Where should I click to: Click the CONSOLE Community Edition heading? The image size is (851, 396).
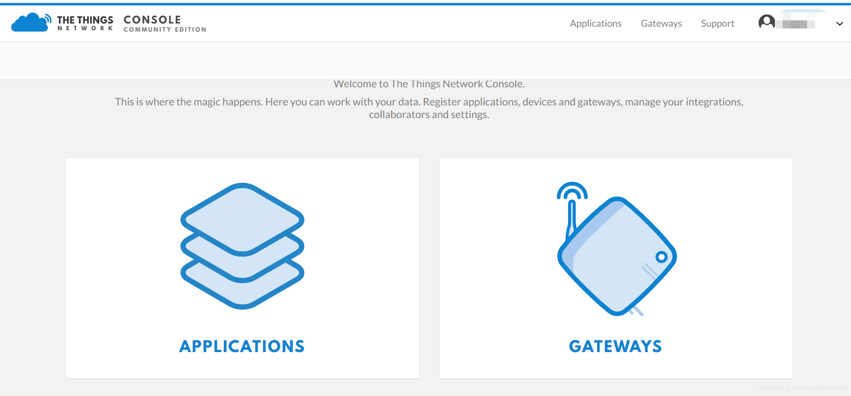click(165, 24)
